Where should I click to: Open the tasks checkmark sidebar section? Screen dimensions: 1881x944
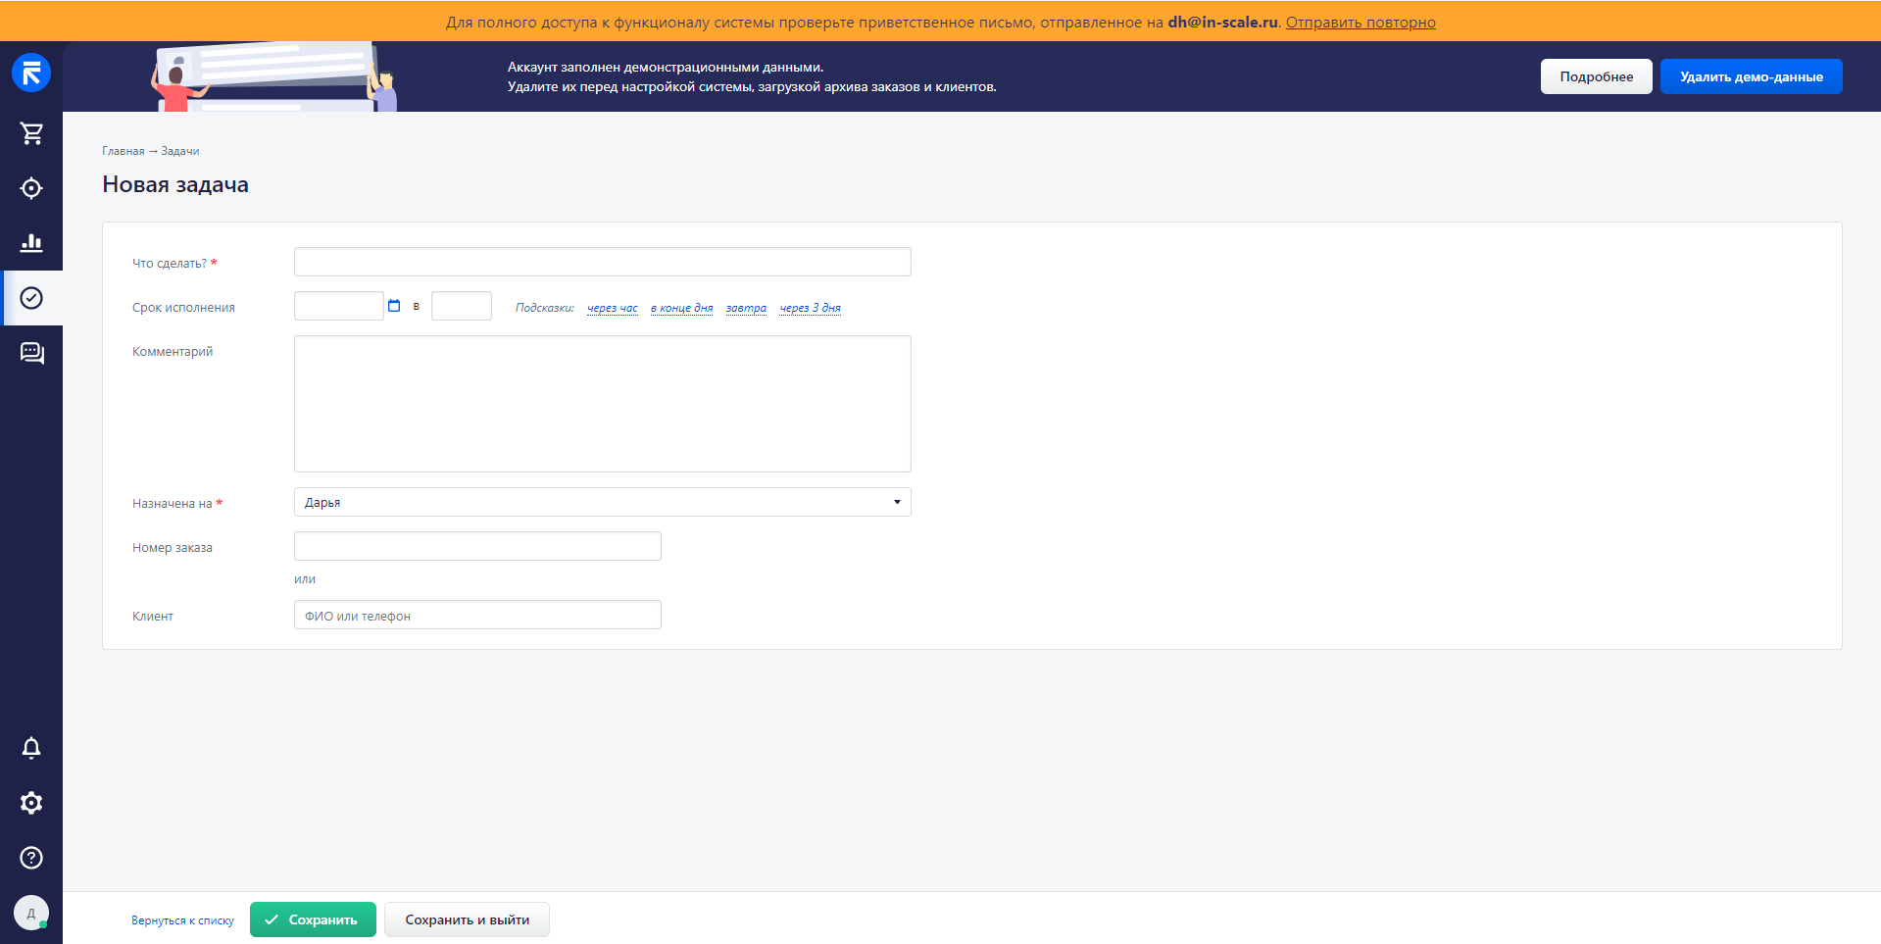click(x=31, y=298)
